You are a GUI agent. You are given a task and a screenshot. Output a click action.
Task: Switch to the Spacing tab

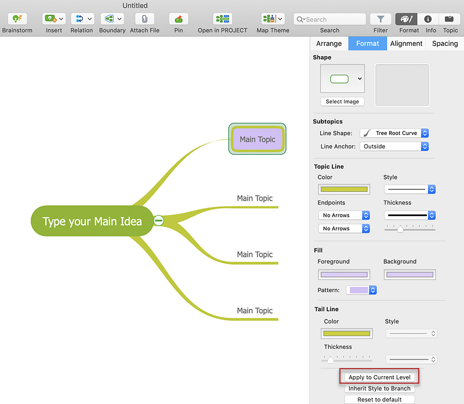[445, 43]
